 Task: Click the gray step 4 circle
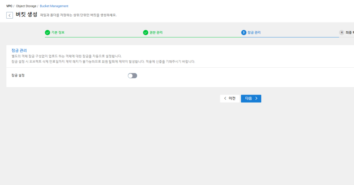point(342,32)
